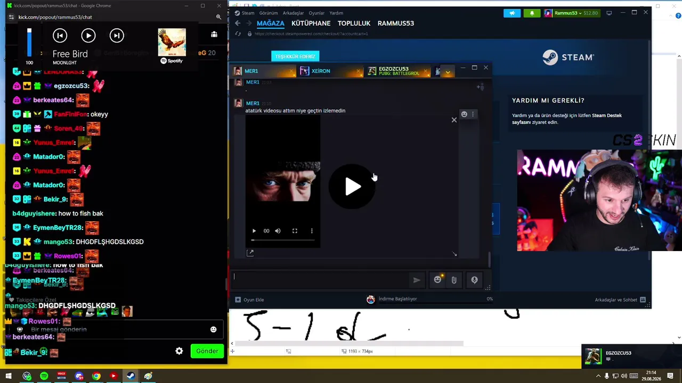Click the Steam checkout URL address
The width and height of the screenshot is (682, 383).
click(x=311, y=34)
